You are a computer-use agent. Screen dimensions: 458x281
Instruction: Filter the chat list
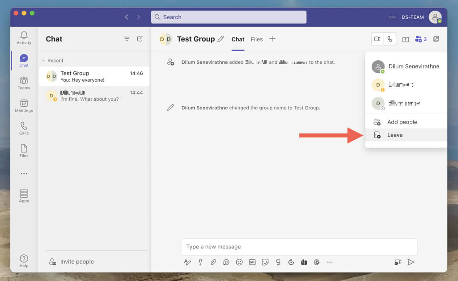pos(127,39)
